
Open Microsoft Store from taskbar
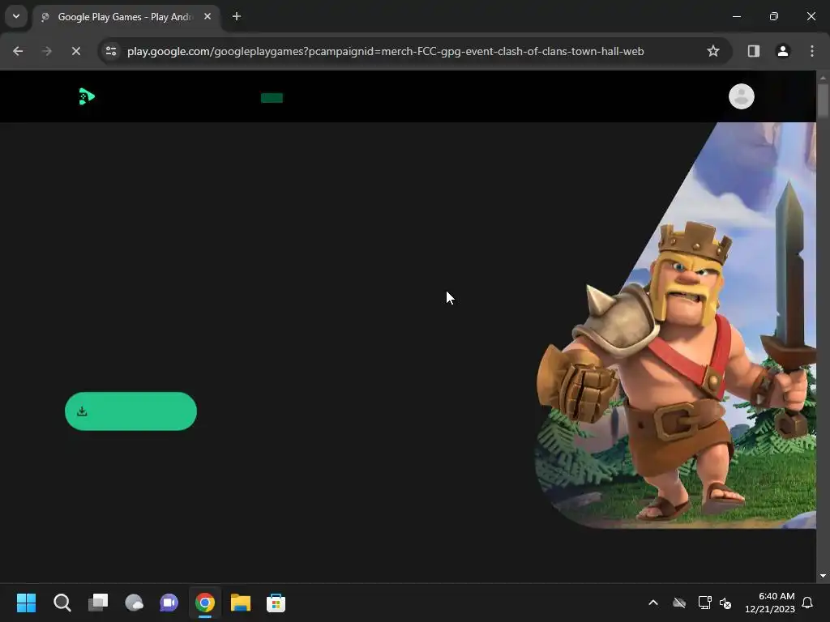276,603
